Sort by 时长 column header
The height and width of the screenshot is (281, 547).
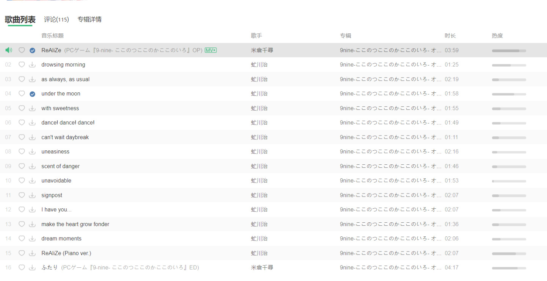(x=450, y=36)
